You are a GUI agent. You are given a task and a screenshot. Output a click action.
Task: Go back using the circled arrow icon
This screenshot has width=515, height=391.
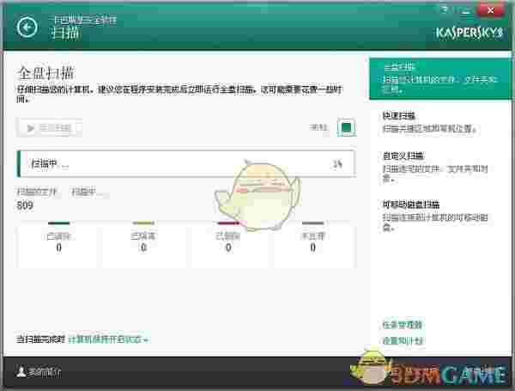27,27
